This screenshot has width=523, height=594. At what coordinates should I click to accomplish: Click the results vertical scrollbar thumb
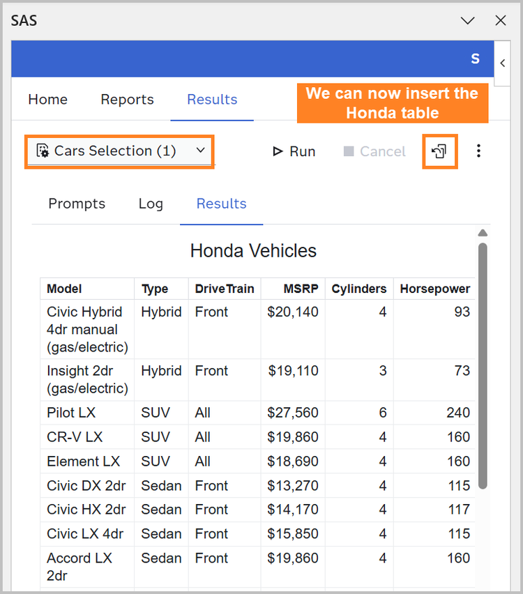[483, 366]
